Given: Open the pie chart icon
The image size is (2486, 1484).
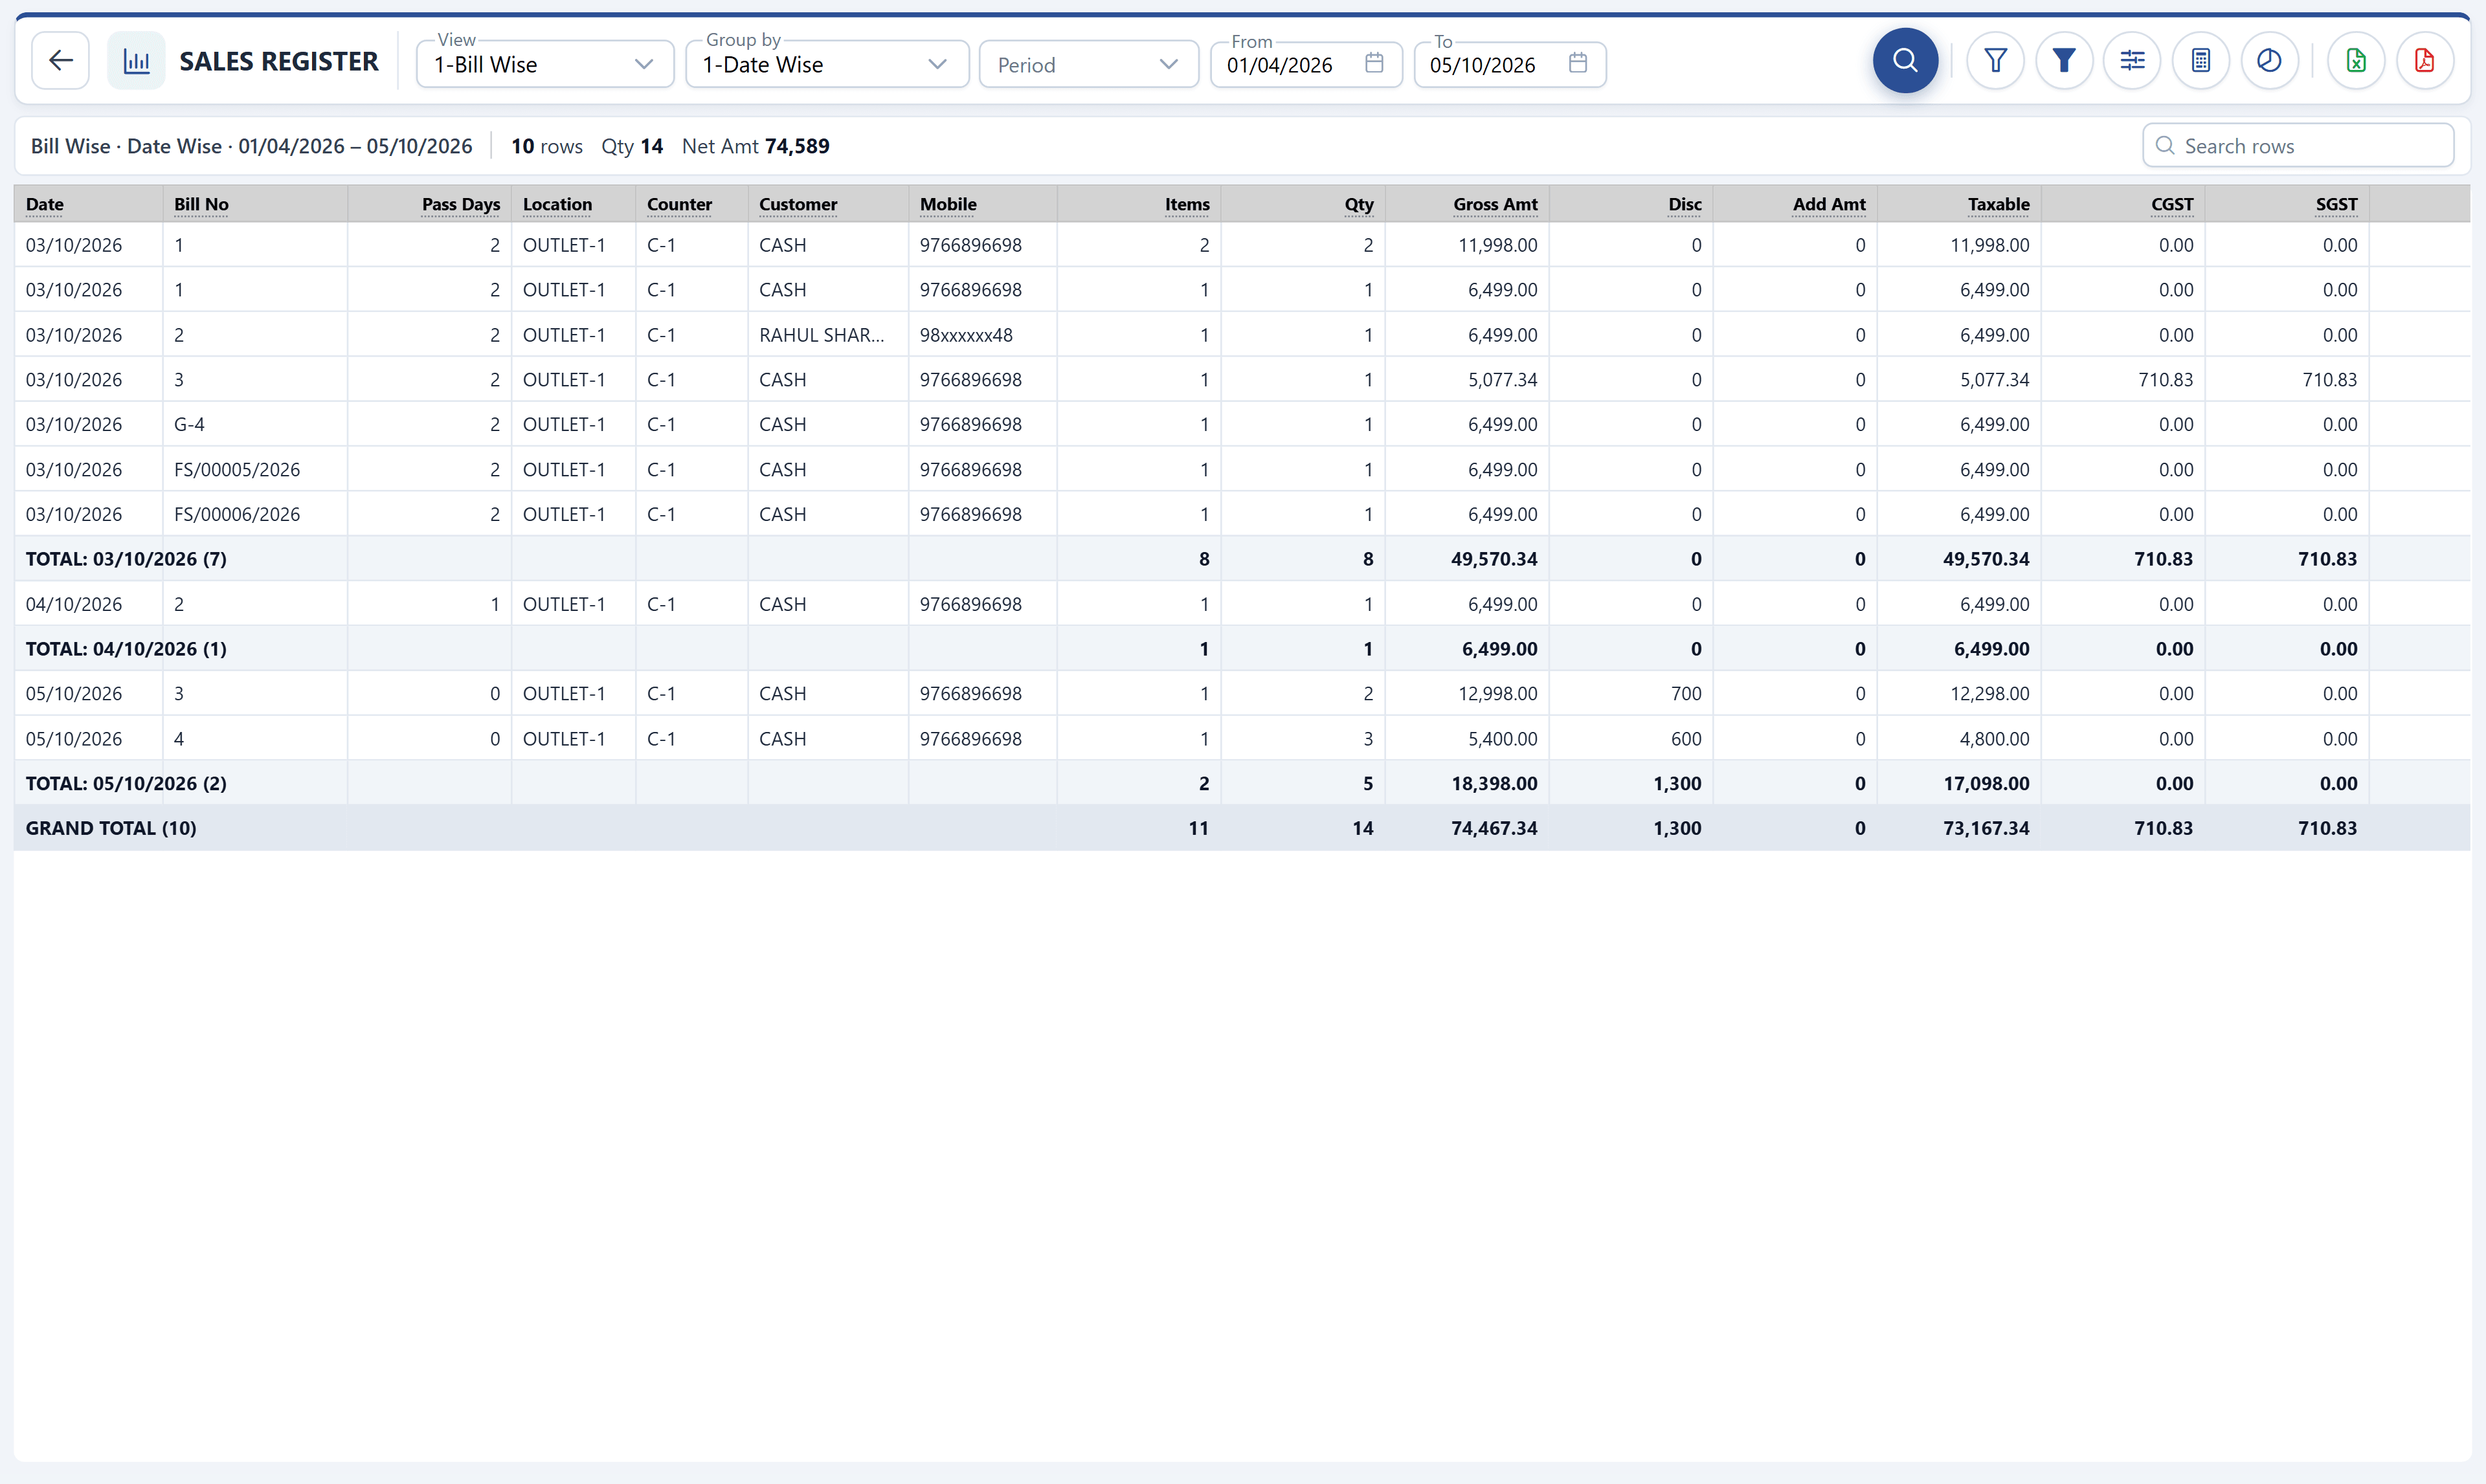Looking at the screenshot, I should click(2270, 61).
